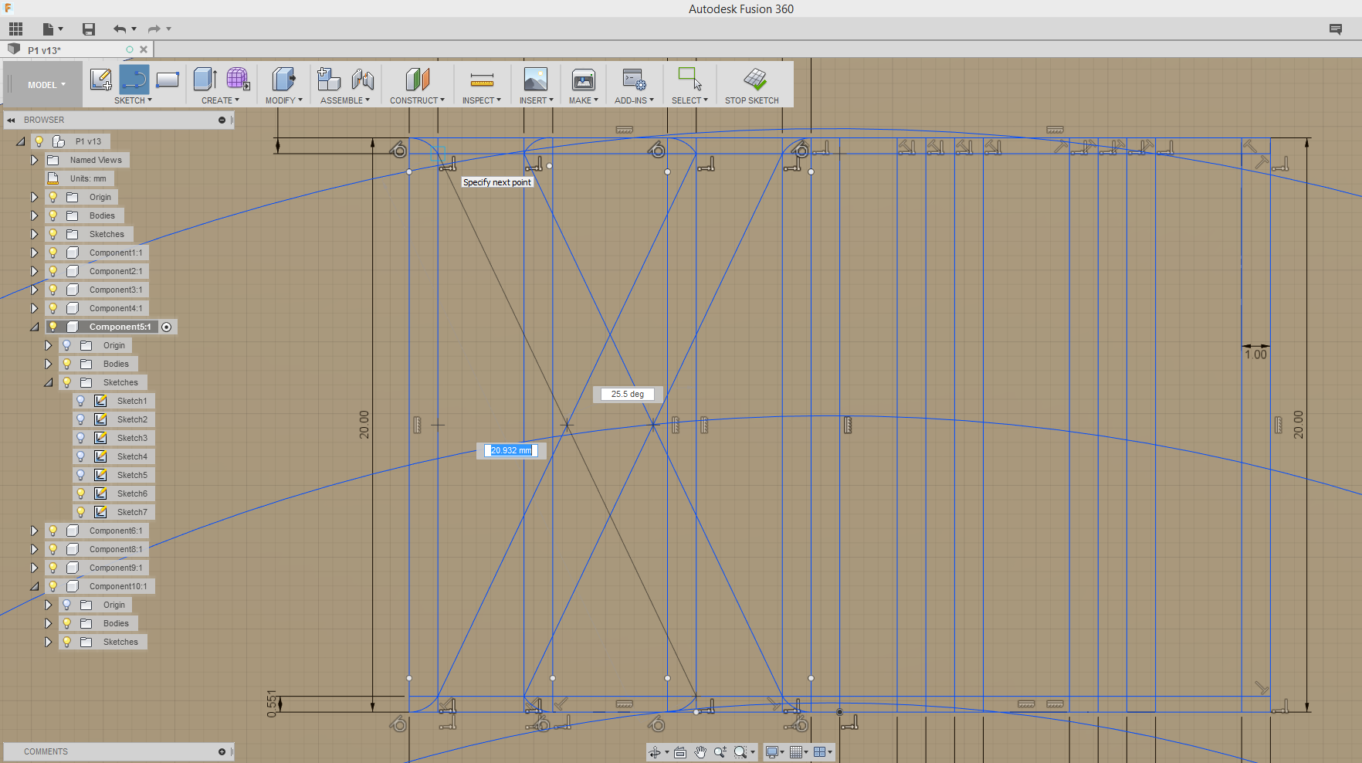Expand Component2:1 tree node
Image resolution: width=1362 pixels, height=763 pixels.
34,271
